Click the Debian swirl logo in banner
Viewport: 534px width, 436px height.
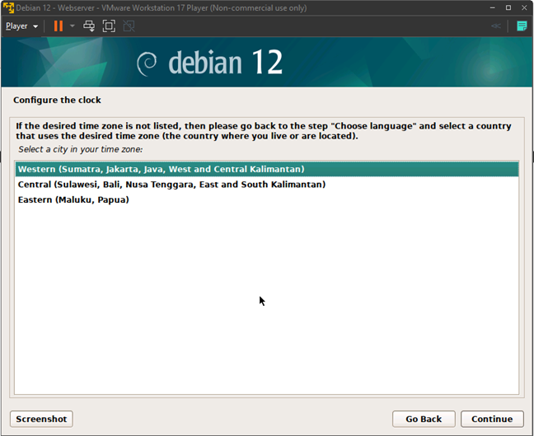147,63
